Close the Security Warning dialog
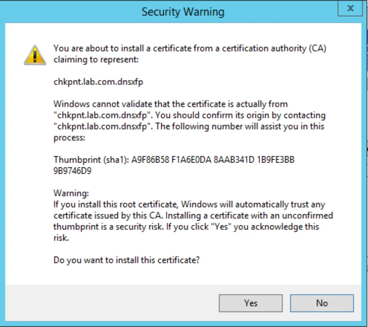The image size is (368, 327). point(350,8)
